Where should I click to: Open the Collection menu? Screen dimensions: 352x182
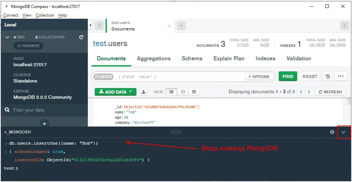(45, 15)
